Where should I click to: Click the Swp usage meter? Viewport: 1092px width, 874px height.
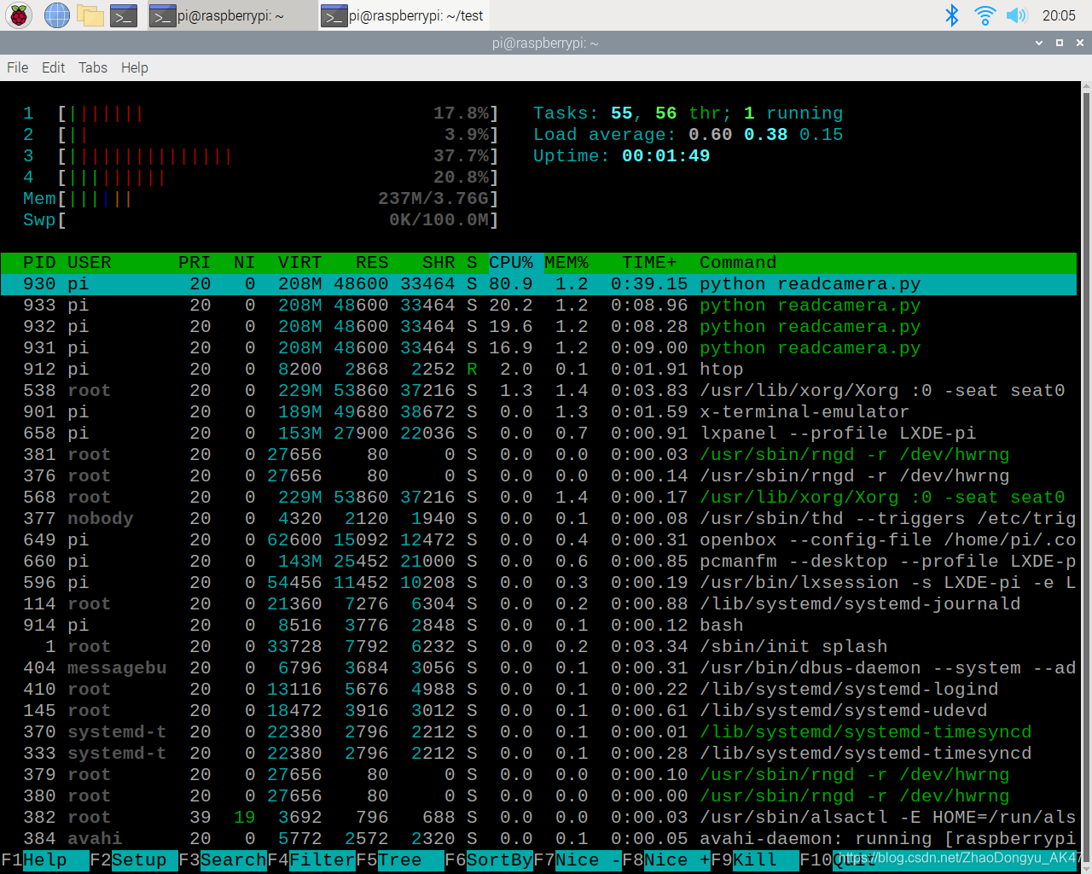pyautogui.click(x=261, y=220)
